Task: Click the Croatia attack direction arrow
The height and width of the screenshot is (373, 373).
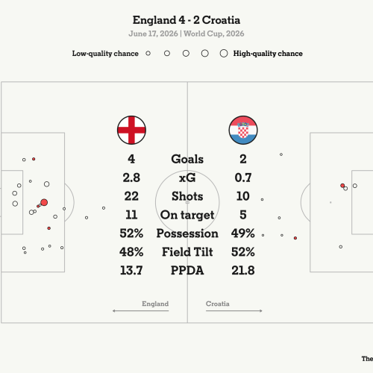Action: (x=234, y=311)
